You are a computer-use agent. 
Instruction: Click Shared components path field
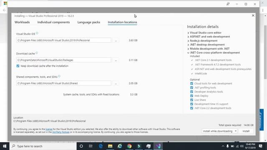64,83
